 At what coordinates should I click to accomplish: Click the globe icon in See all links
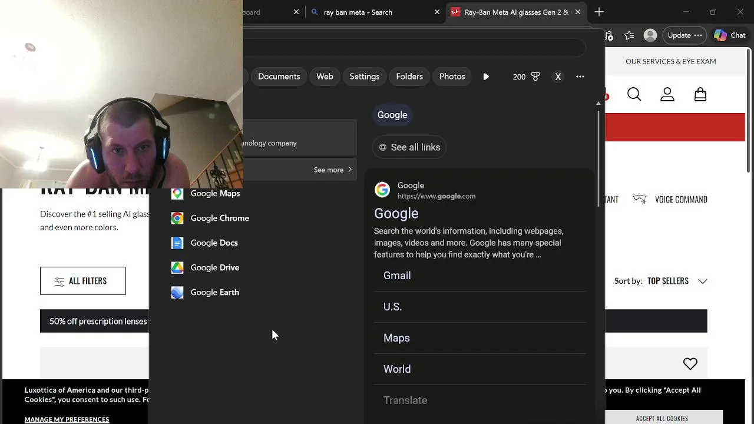(x=383, y=147)
